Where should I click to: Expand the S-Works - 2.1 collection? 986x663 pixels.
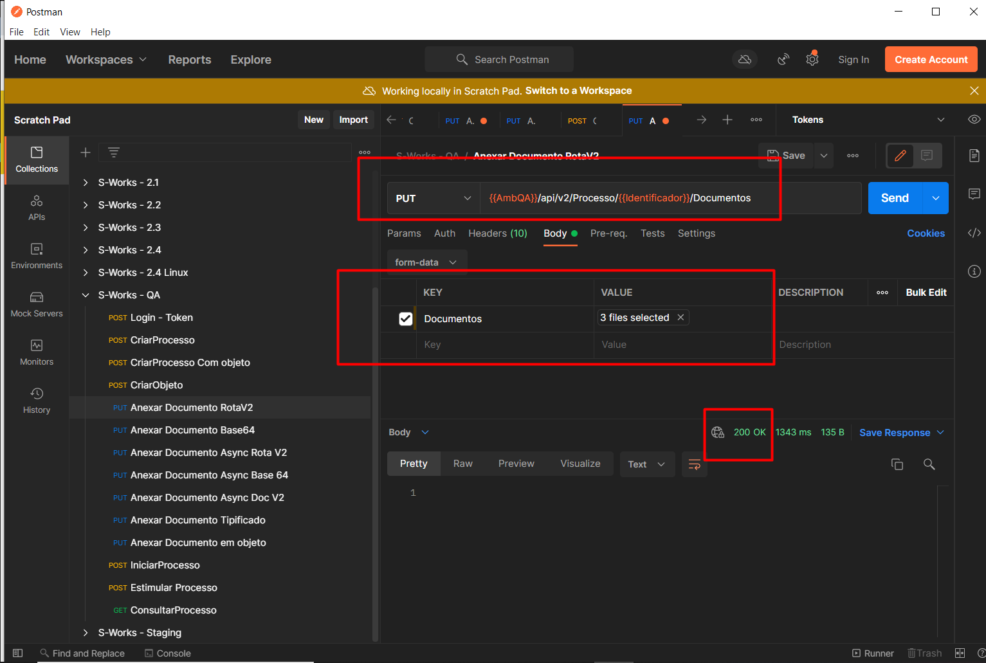(x=86, y=183)
